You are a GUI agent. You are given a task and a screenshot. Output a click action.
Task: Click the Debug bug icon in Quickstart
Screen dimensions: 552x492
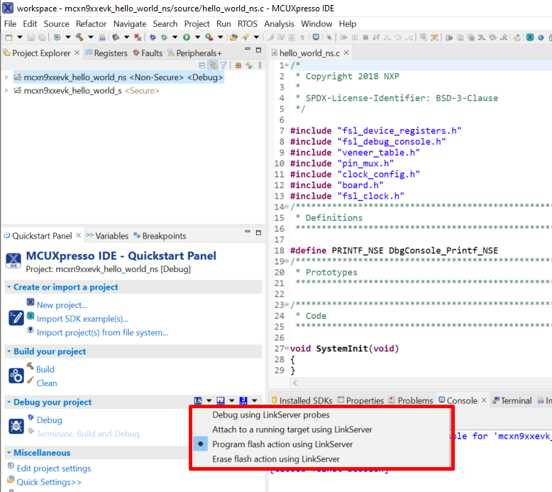pos(31,417)
